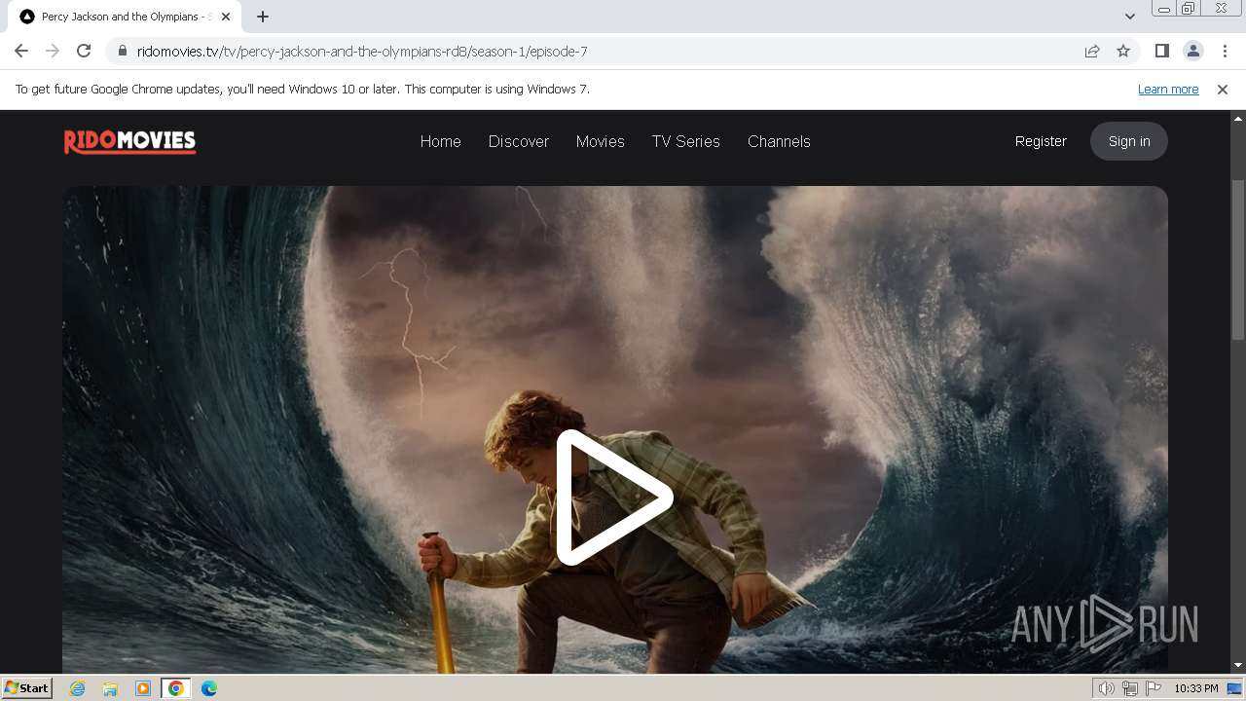Open File Explorer from the taskbar
This screenshot has width=1246, height=701.
[x=110, y=688]
